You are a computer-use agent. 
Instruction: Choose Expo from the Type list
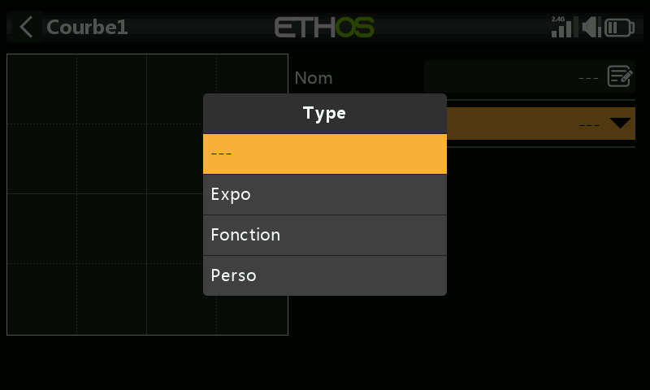click(324, 194)
